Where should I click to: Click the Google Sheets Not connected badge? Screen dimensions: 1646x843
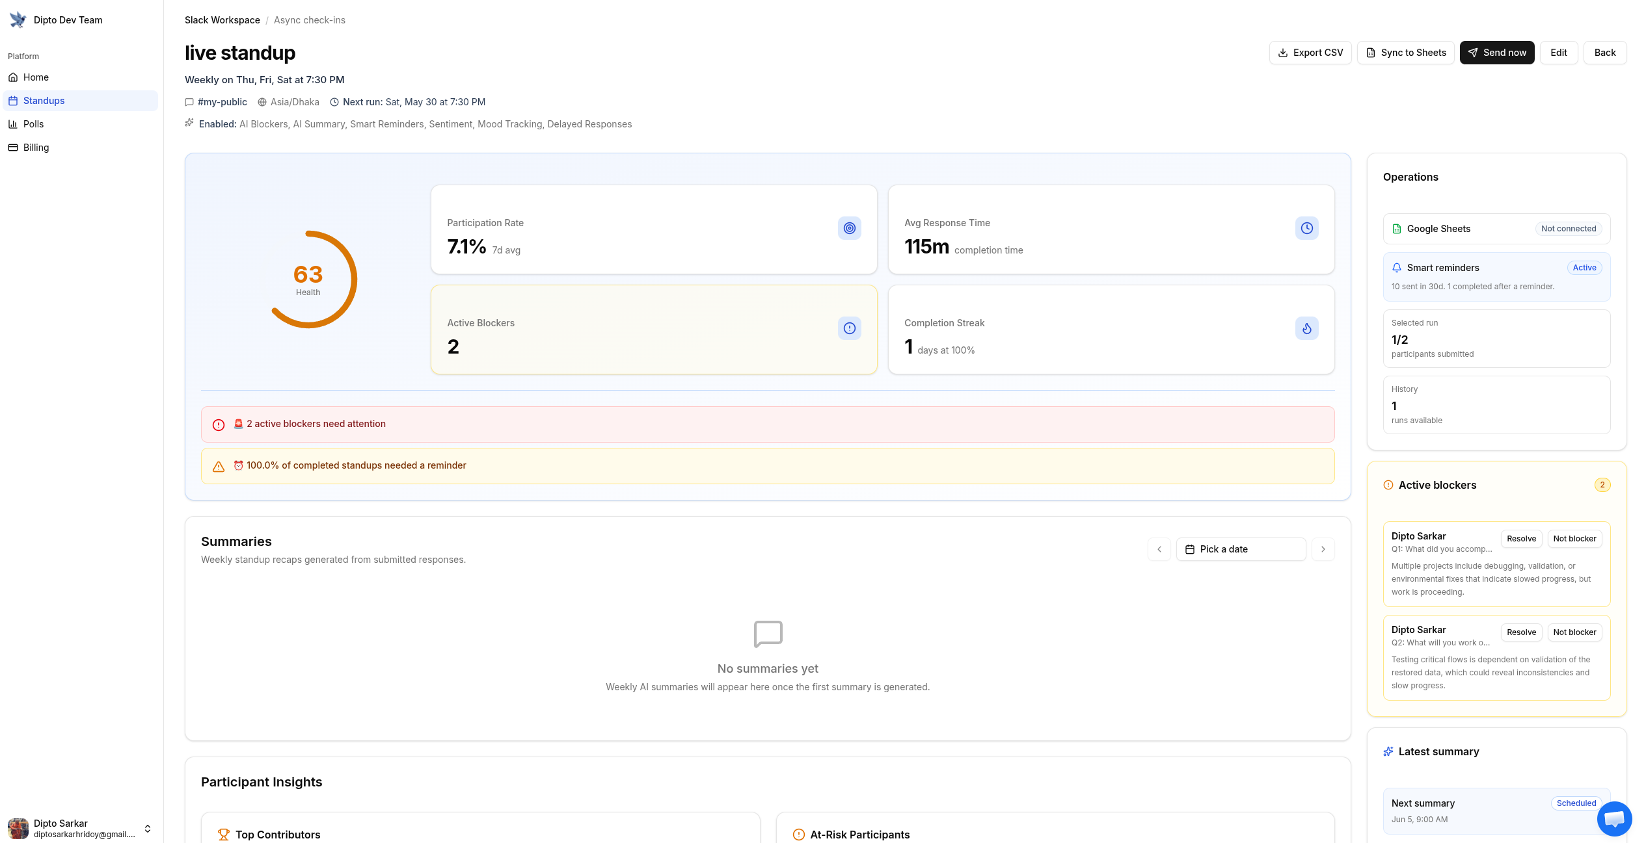pos(1569,229)
